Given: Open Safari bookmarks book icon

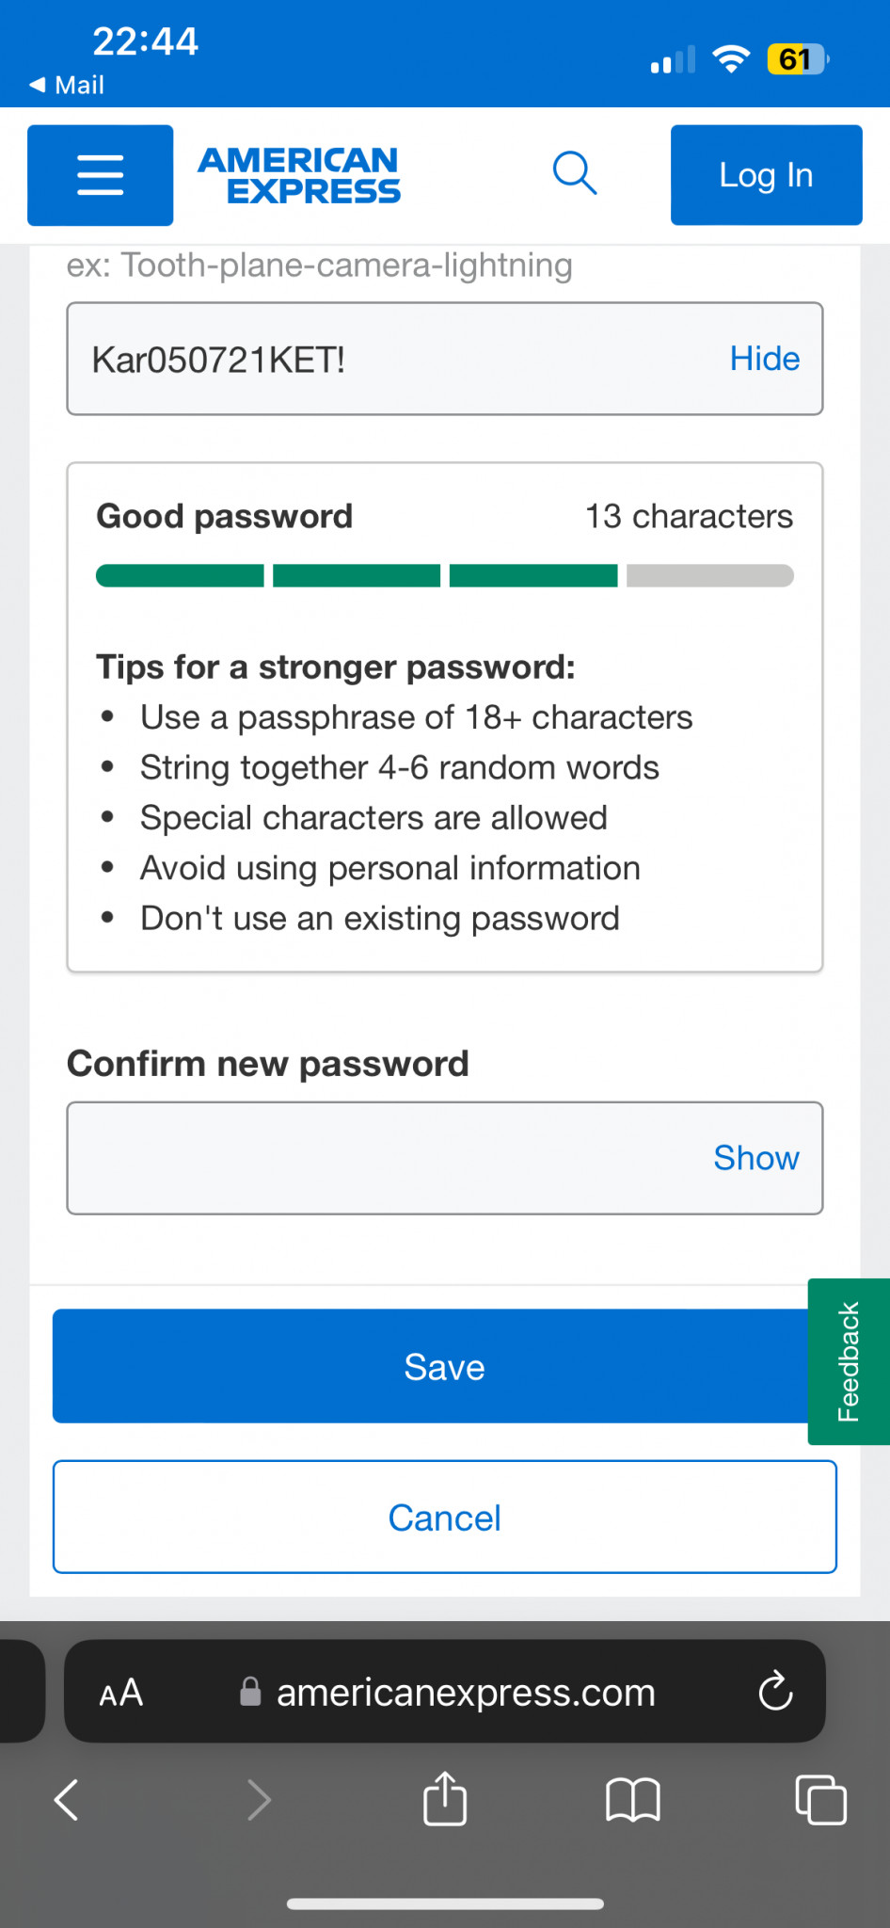Looking at the screenshot, I should click(633, 1800).
